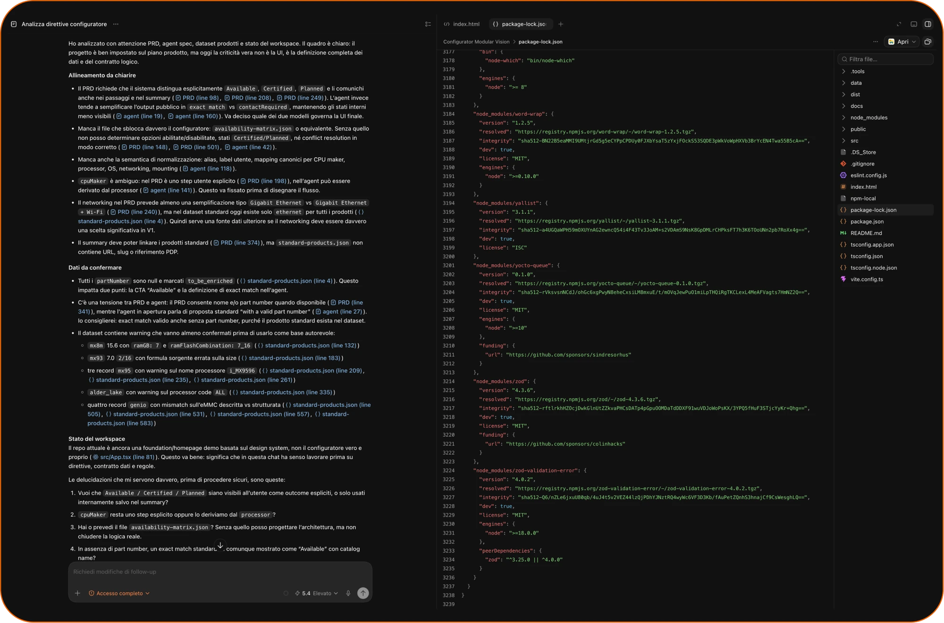Image resolution: width=944 pixels, height=623 pixels.
Task: Open standard-products.json (line 132) link
Action: click(307, 345)
